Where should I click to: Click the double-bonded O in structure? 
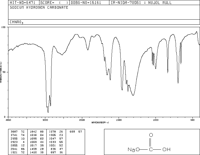point(151,135)
